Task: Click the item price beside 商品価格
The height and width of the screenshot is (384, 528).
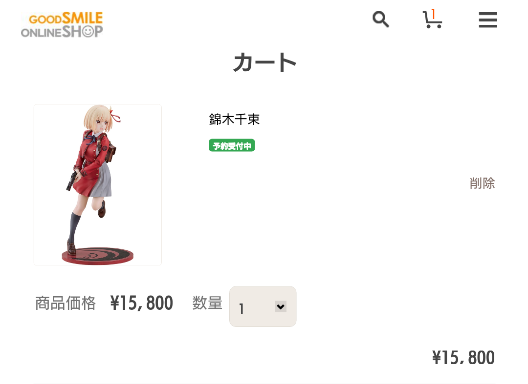Action: 142,303
